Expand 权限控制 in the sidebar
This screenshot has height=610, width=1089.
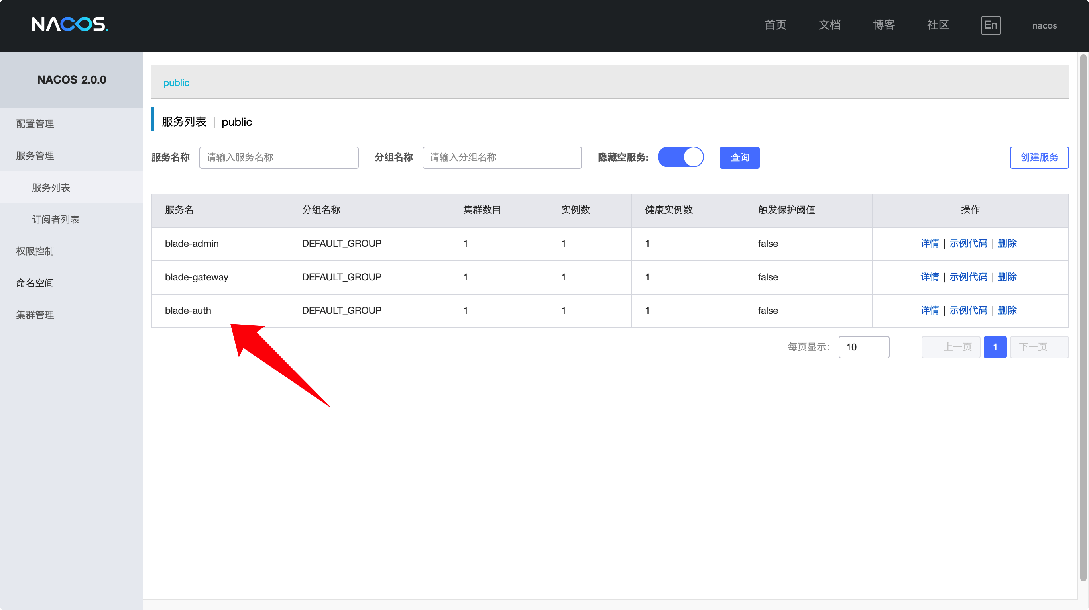click(72, 251)
